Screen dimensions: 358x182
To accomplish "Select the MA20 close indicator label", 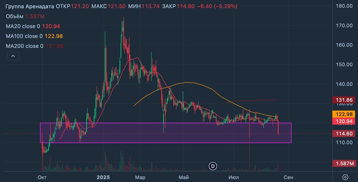I will (23, 26).
